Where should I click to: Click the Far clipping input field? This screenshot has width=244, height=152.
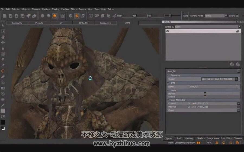pyautogui.click(x=142, y=16)
